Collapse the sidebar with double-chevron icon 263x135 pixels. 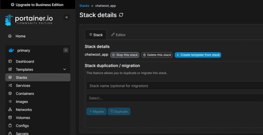tap(67, 17)
